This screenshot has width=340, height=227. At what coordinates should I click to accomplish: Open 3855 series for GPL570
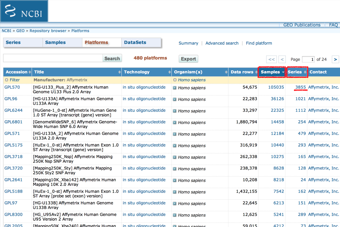(x=301, y=87)
